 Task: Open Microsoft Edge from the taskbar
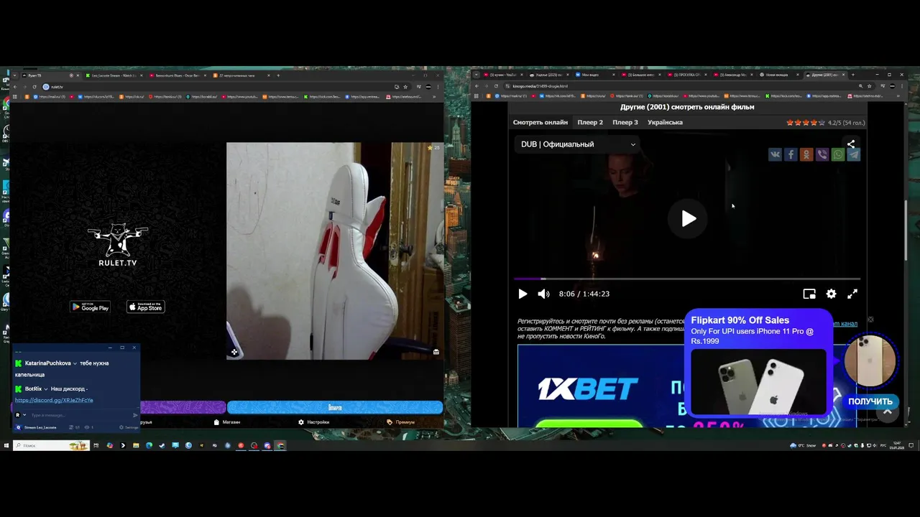pos(149,445)
